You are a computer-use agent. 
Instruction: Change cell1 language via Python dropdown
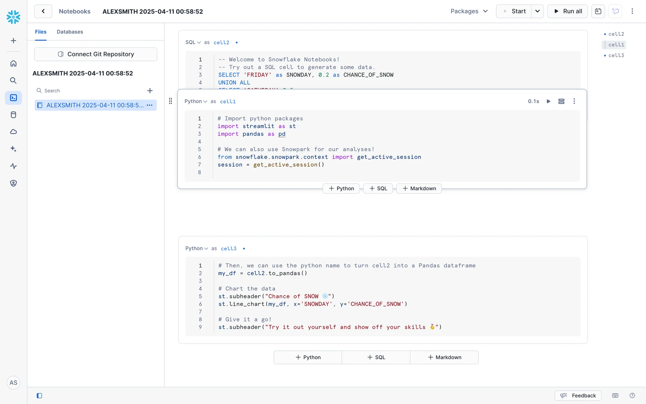195,101
